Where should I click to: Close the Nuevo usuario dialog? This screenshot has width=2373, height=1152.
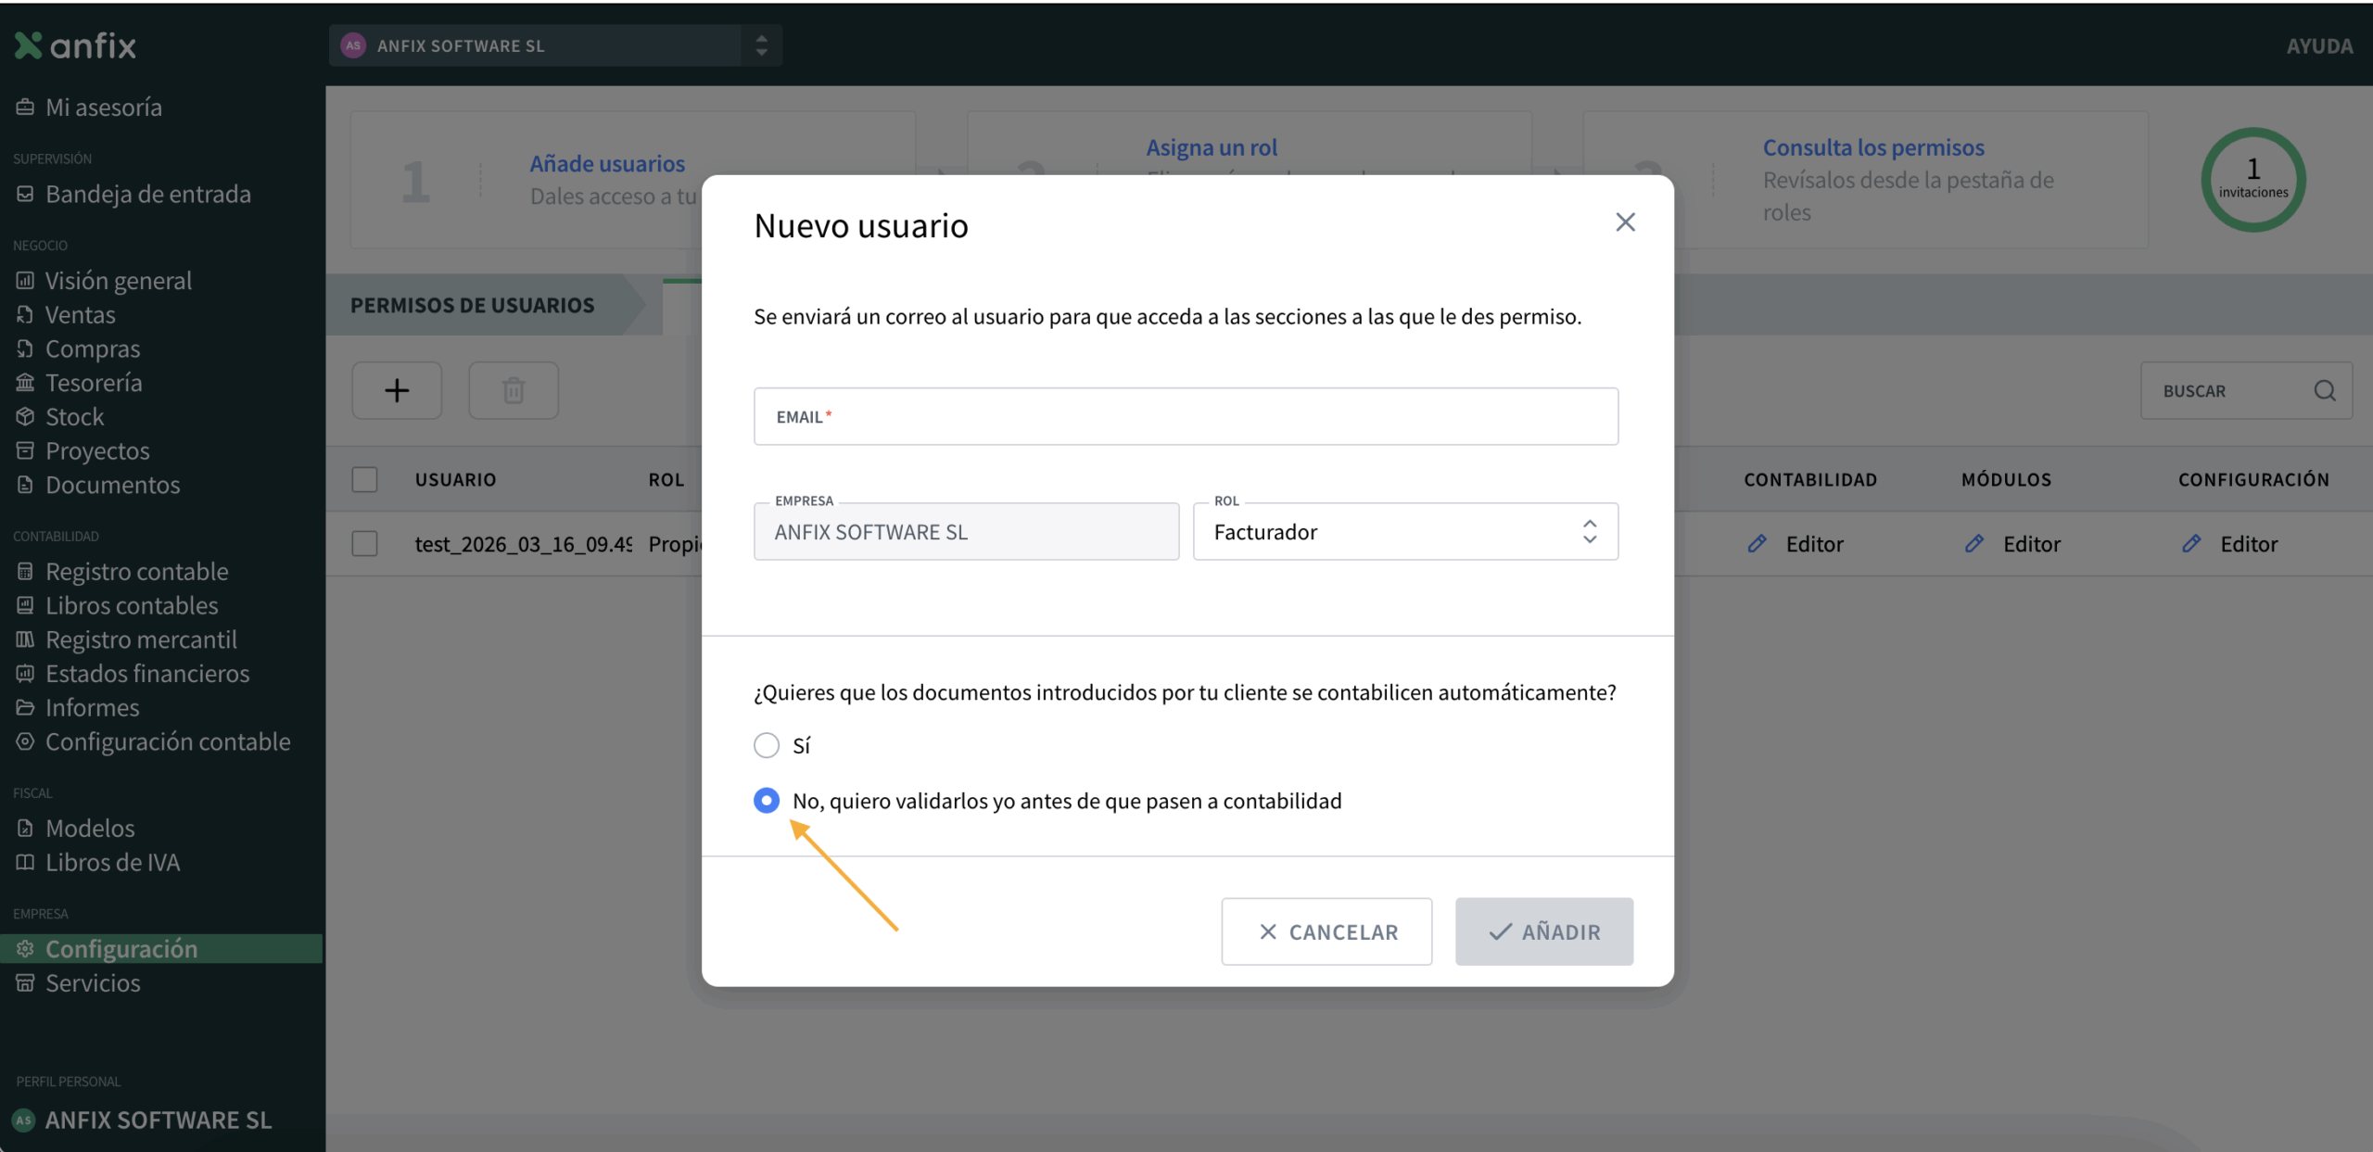[1625, 222]
